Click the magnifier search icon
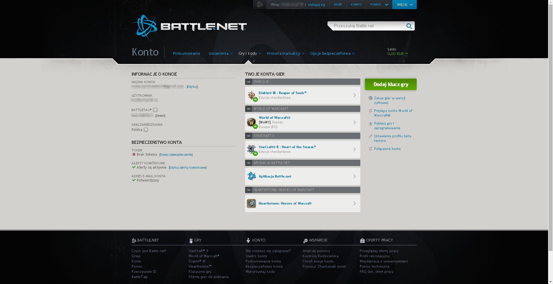This screenshot has width=553, height=284. click(x=409, y=26)
